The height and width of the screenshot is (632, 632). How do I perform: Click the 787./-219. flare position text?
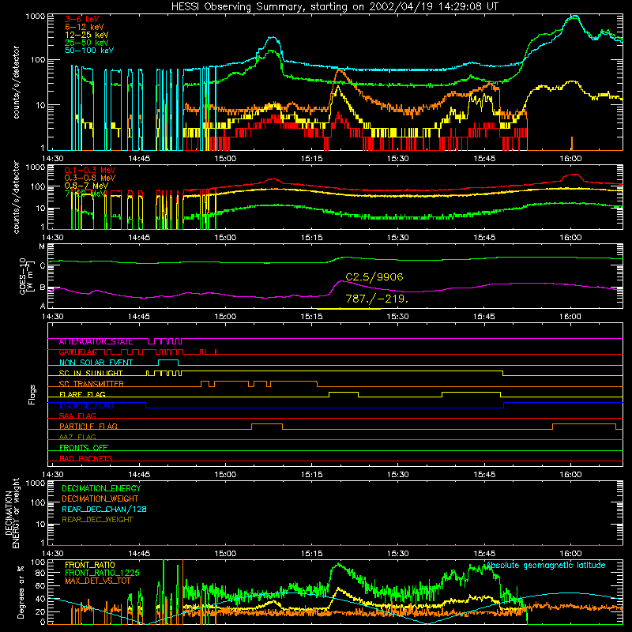(377, 299)
